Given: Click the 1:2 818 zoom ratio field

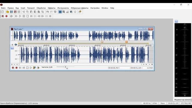Looking at the screenshot, I should [x=148, y=68].
